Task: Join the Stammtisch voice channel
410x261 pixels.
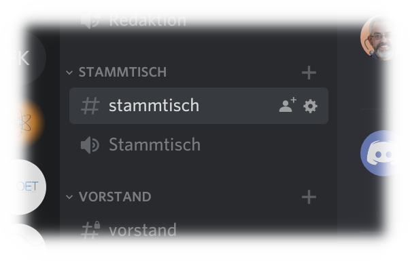Action: (x=199, y=144)
